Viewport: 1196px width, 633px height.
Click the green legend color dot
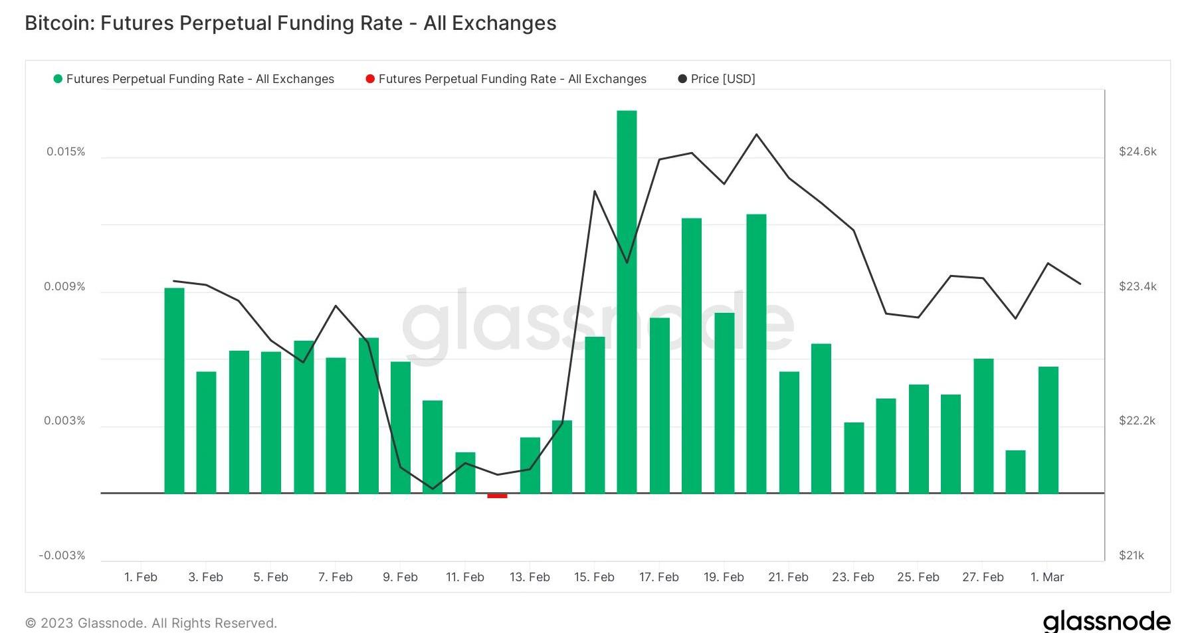[x=58, y=79]
